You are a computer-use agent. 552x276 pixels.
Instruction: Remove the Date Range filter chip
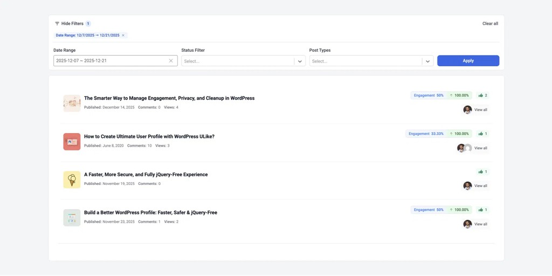pos(123,35)
